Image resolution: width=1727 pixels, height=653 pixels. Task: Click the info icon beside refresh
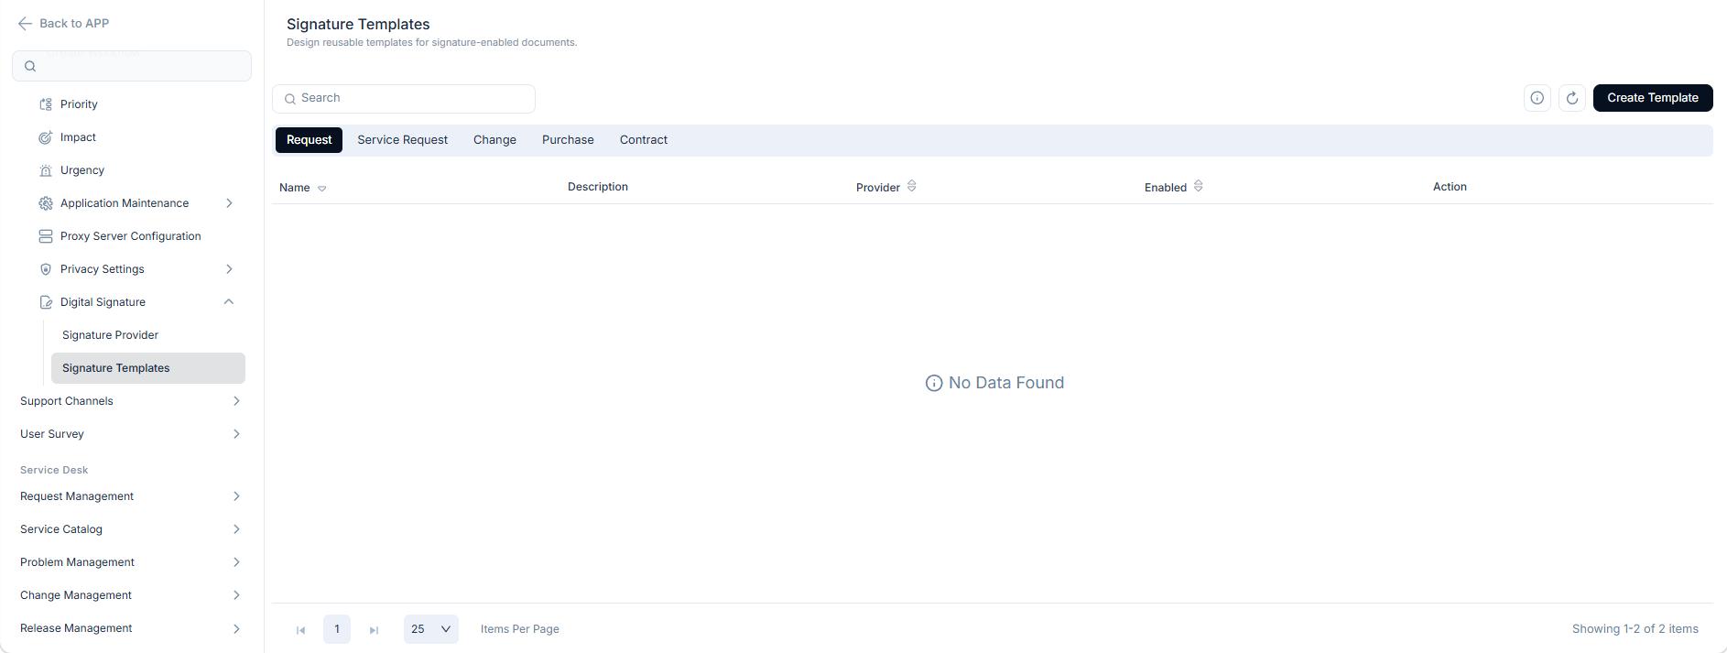(1537, 98)
